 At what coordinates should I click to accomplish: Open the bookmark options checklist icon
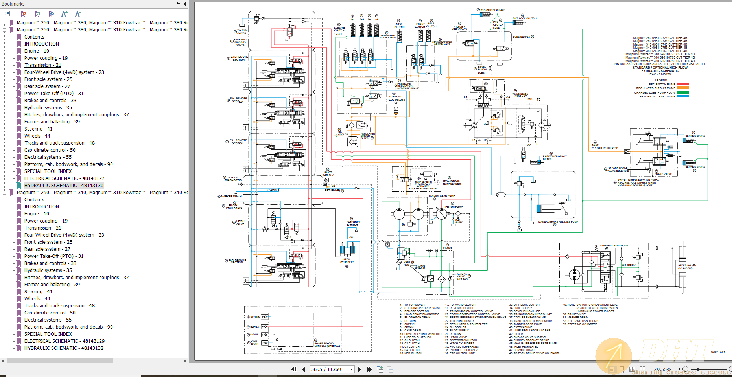(7, 13)
